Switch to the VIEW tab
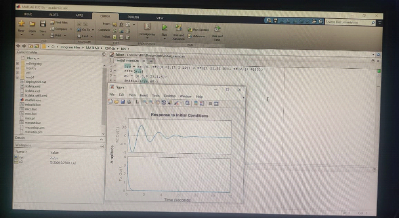 click(160, 18)
